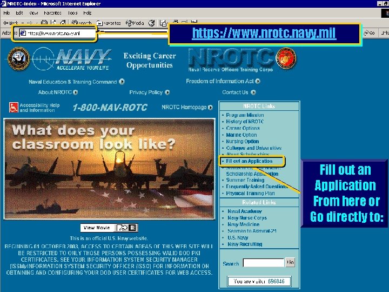
Task: Click the site Search text box
Action: pos(264,262)
